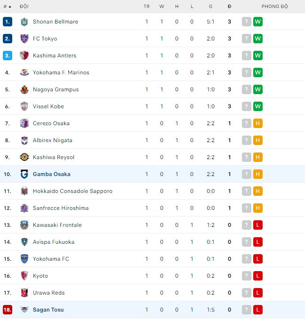Open the Yokohama F. Marinos team page
305x321 pixels.
61,72
